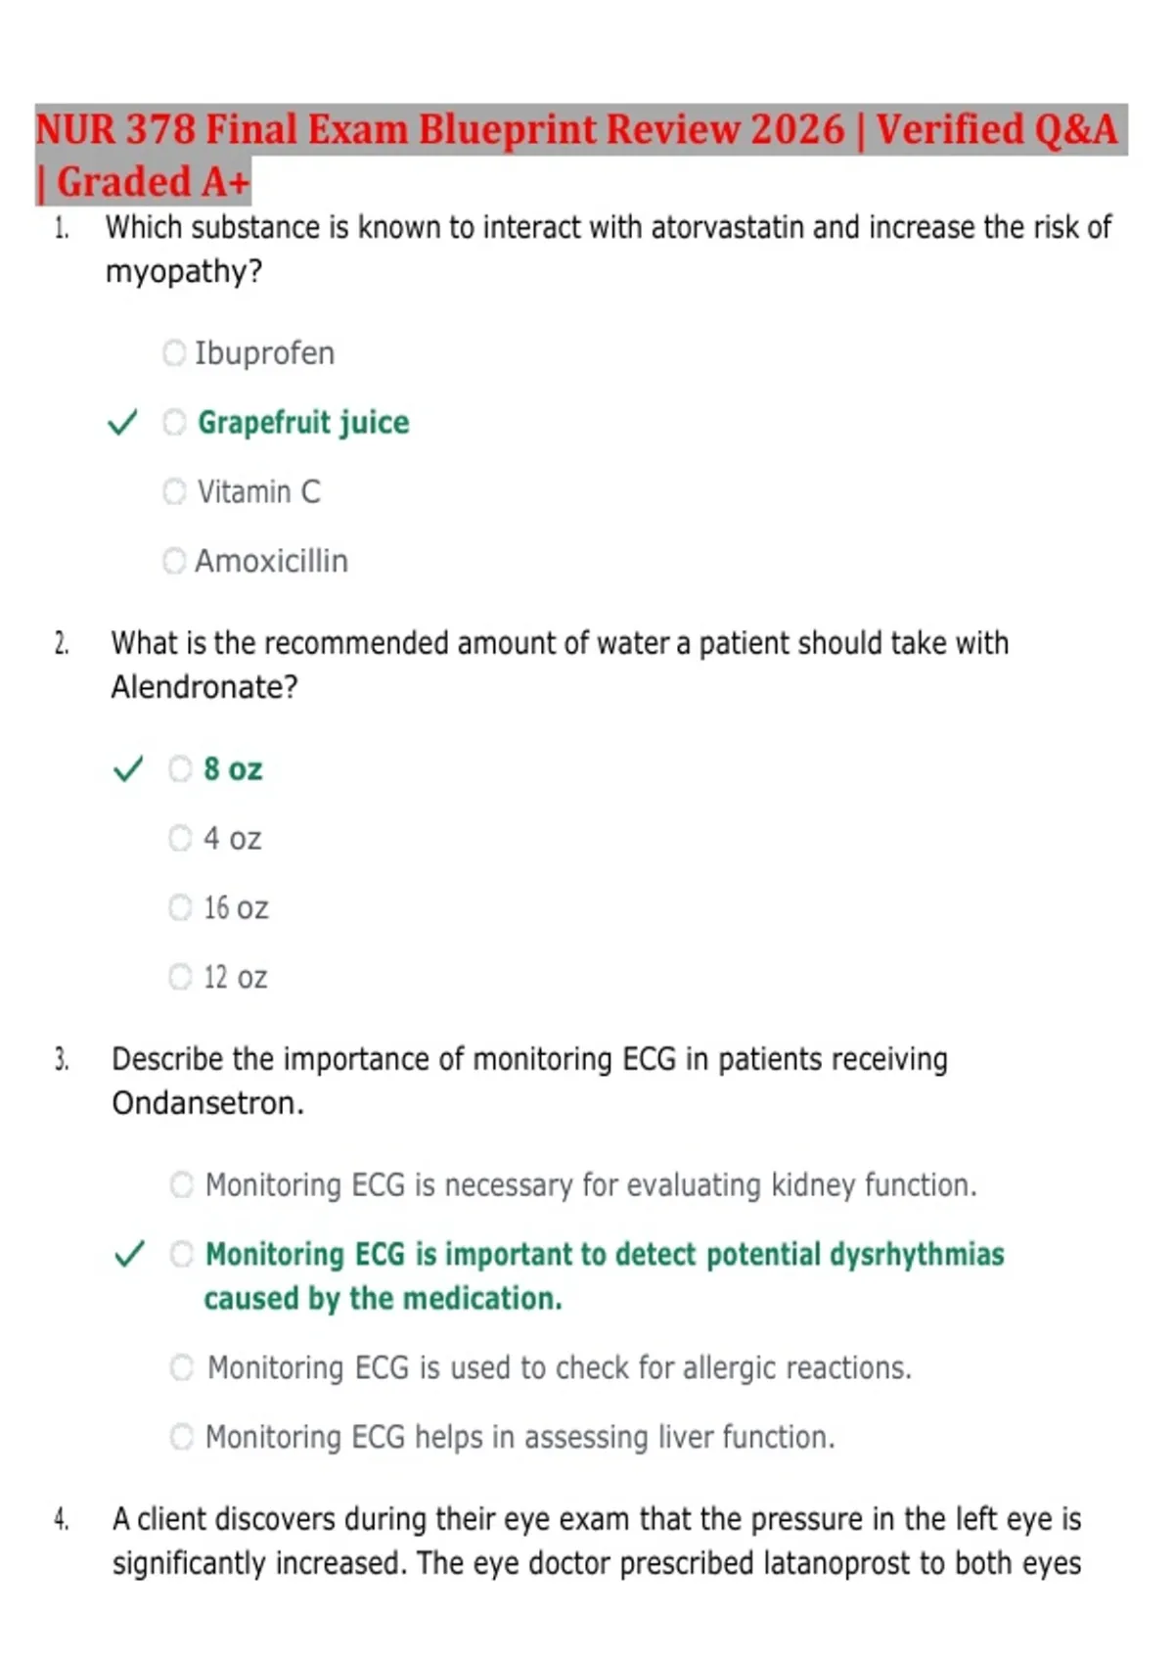Pick the Amoxicillin radio option
This screenshot has height=1664, width=1174.
click(x=174, y=561)
